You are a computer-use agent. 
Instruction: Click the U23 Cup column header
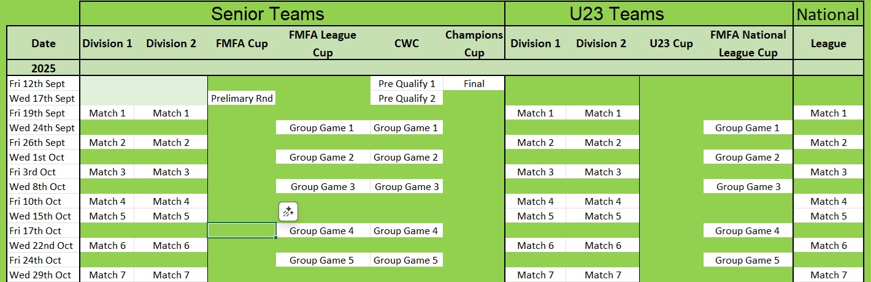671,43
